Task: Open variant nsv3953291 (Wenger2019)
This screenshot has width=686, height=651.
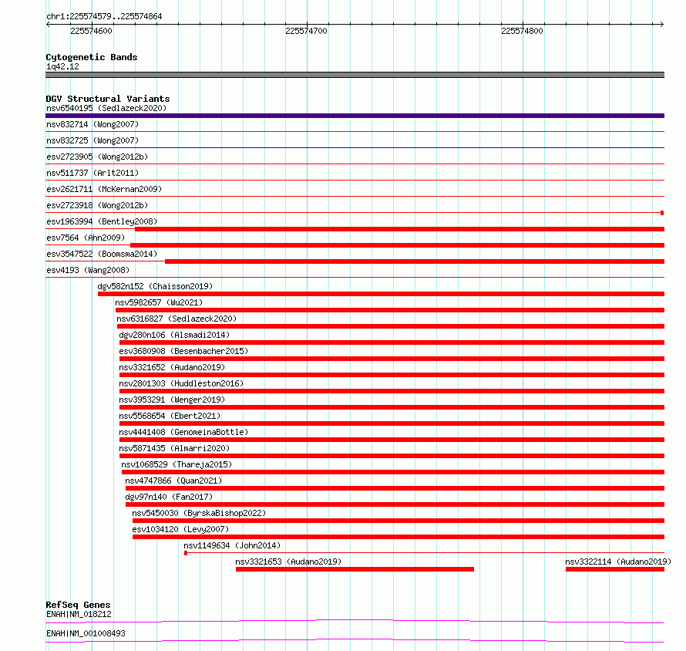Action: point(172,400)
